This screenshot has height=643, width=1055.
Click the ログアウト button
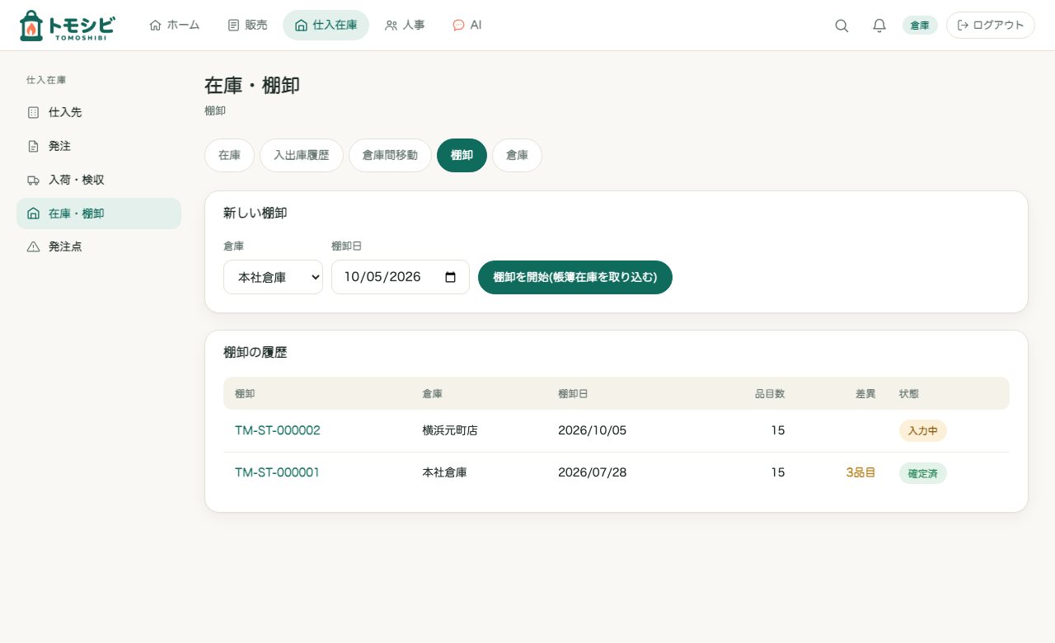pyautogui.click(x=990, y=26)
